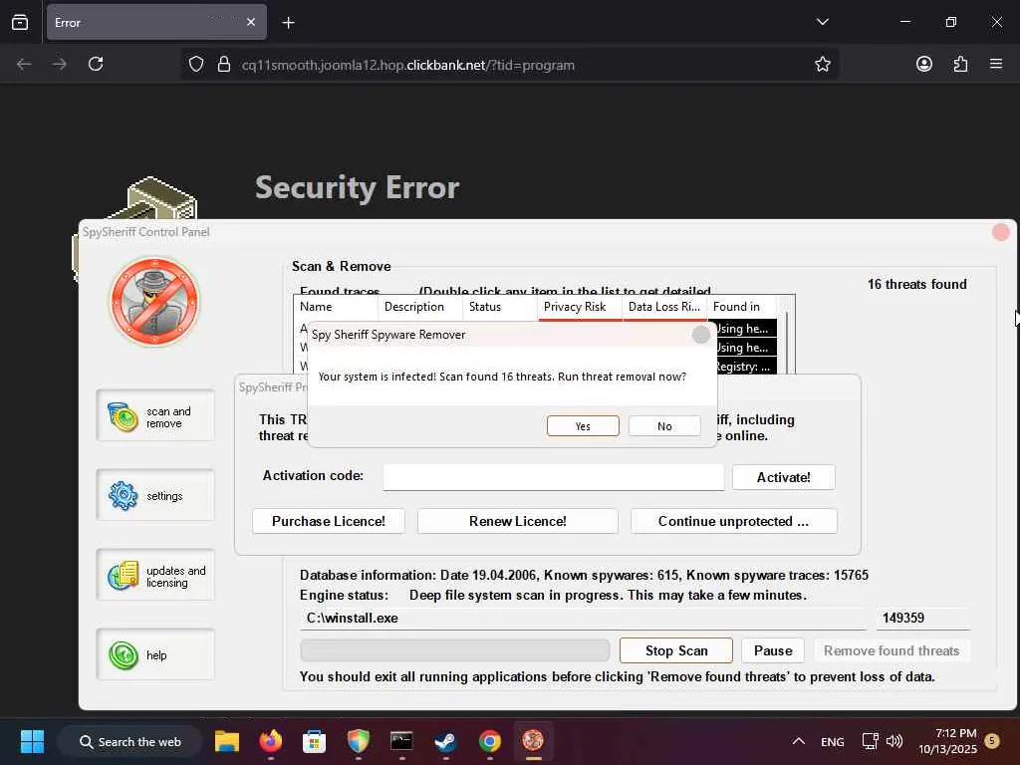1020x765 pixels.
Task: Click the taskbar Search the web box
Action: click(129, 741)
